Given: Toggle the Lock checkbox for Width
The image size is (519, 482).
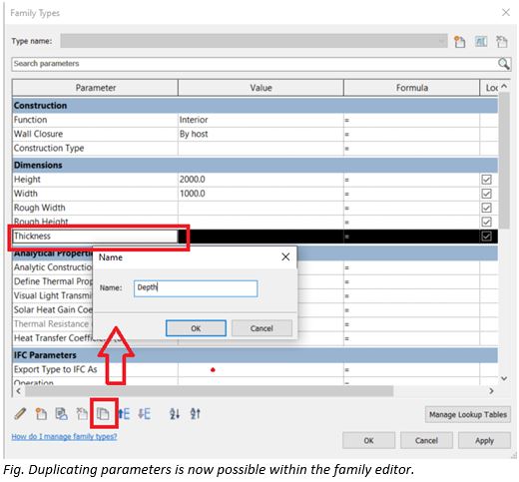Looking at the screenshot, I should pyautogui.click(x=486, y=194).
